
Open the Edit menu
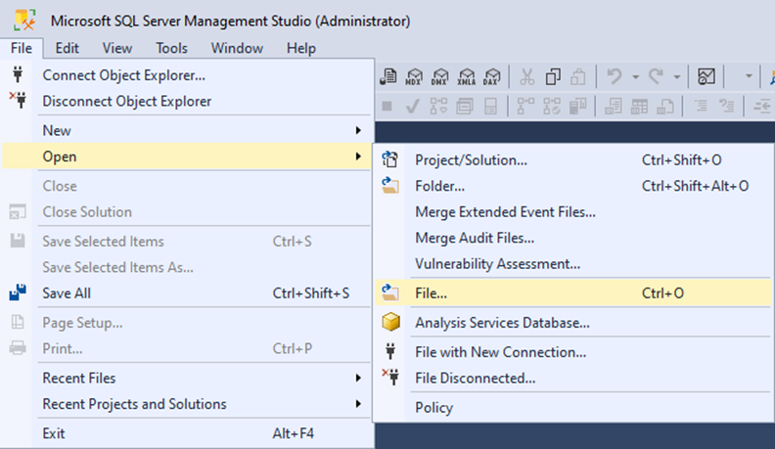[x=67, y=48]
